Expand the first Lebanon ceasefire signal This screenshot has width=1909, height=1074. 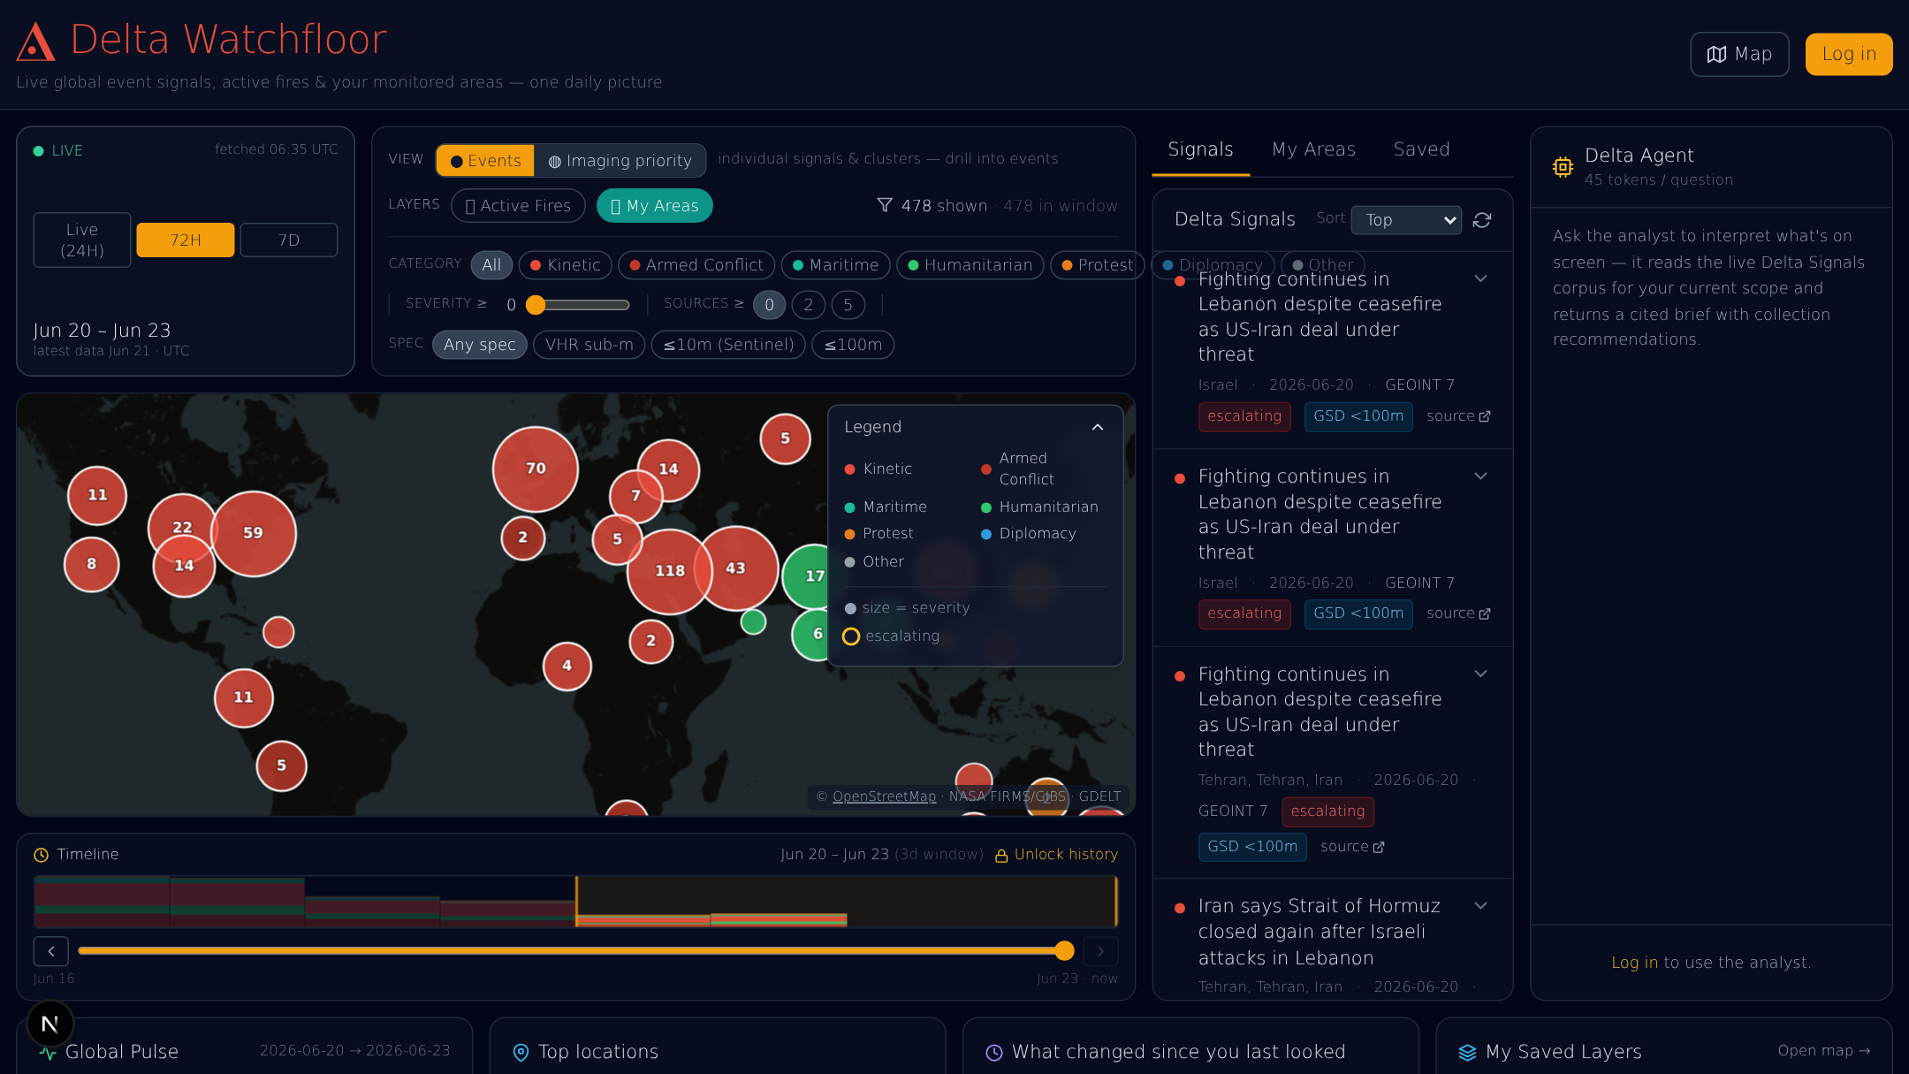1481,279
